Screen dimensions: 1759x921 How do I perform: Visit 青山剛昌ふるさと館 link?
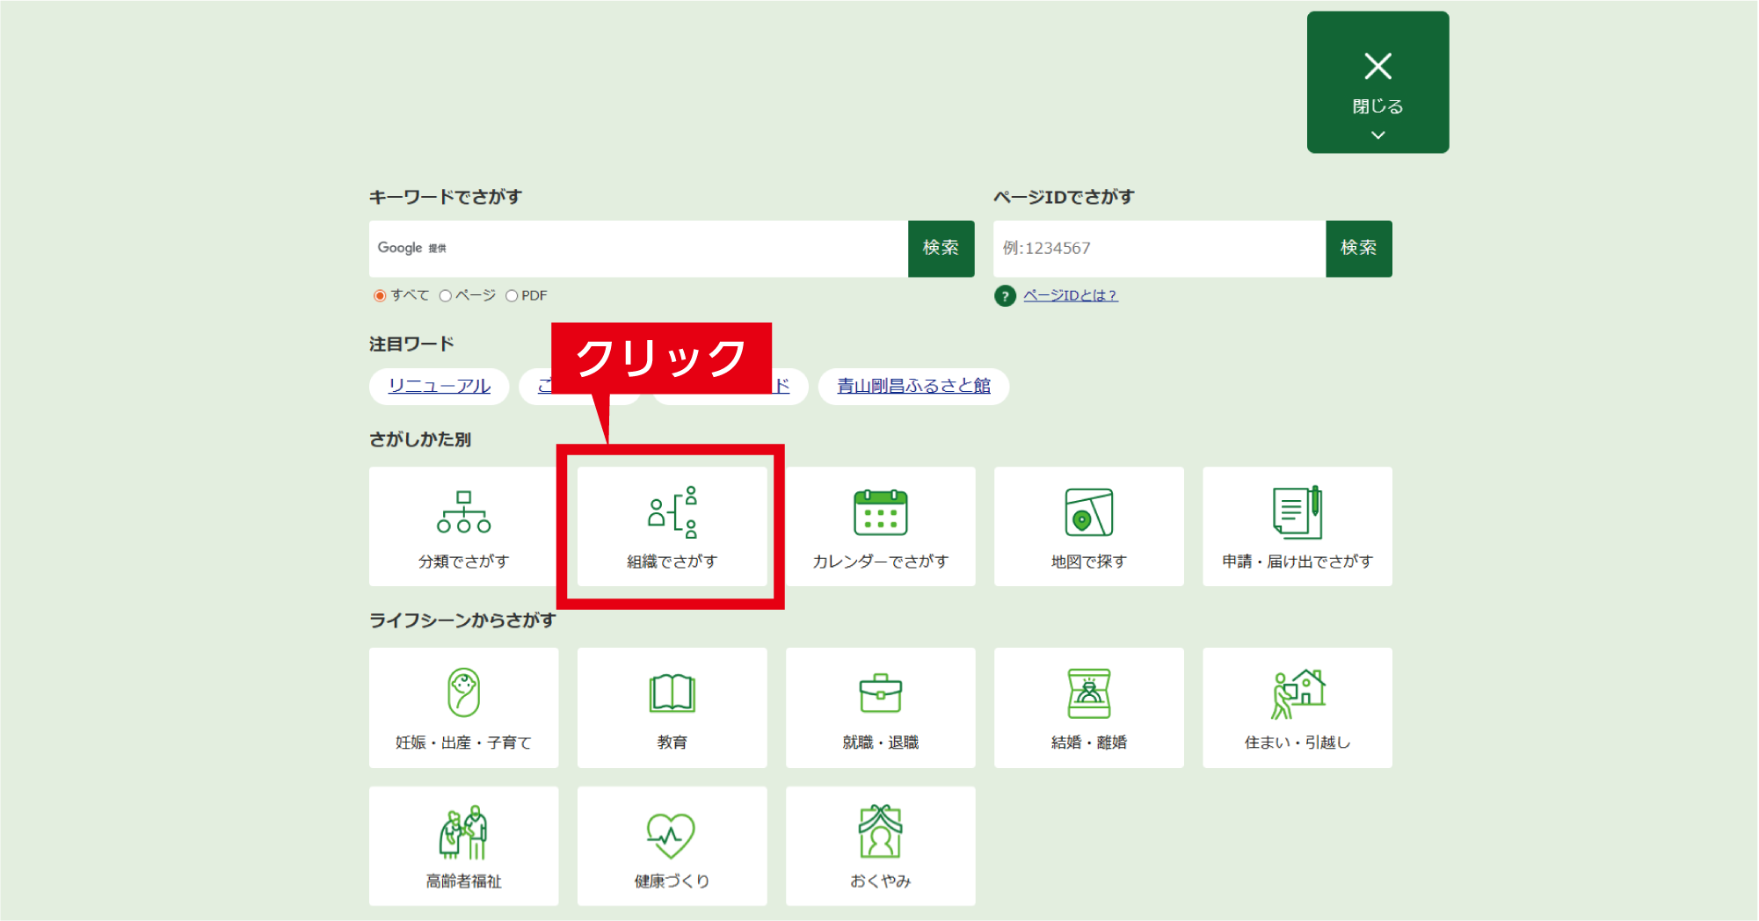click(912, 386)
